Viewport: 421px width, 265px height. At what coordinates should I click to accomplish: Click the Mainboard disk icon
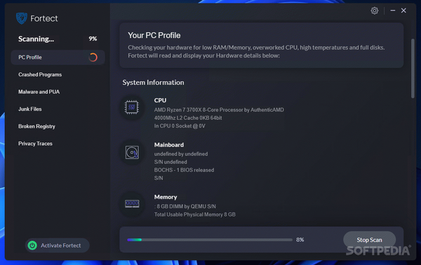click(132, 152)
